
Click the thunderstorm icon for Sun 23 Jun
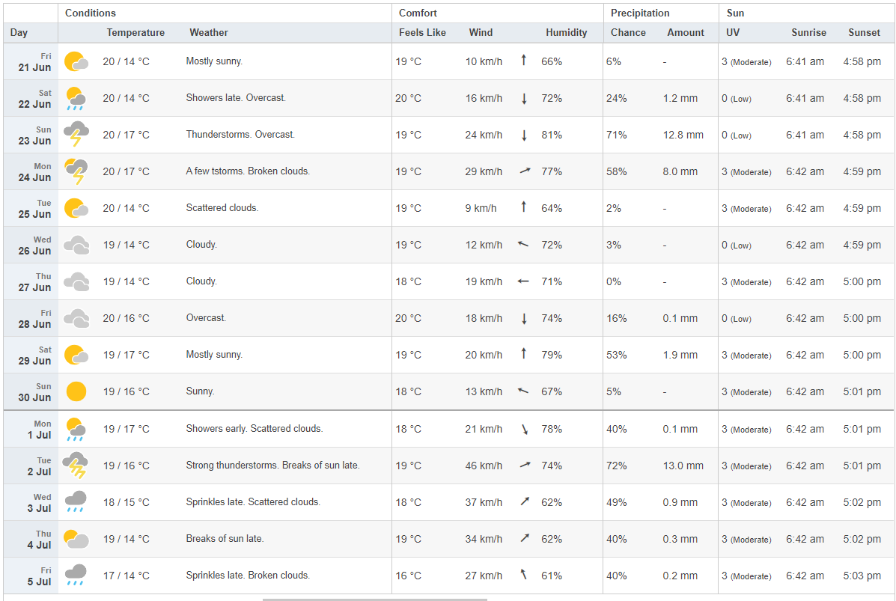click(76, 135)
